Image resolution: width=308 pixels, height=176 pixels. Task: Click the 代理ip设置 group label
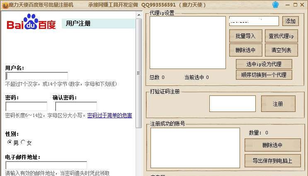[x=162, y=13]
